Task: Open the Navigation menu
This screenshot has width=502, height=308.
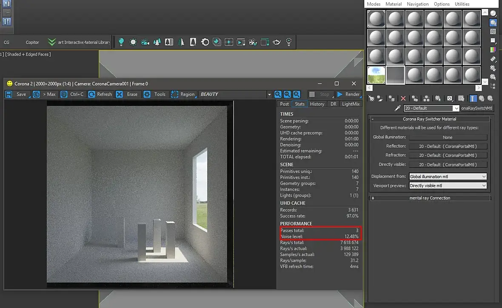Action: (417, 4)
